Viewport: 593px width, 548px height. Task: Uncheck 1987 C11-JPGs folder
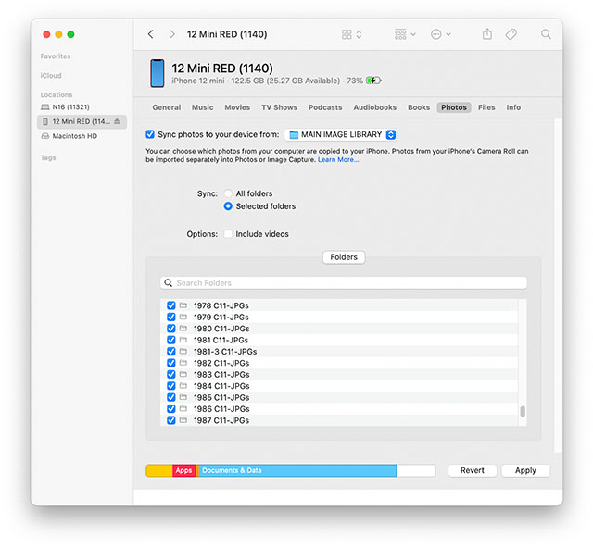point(170,420)
